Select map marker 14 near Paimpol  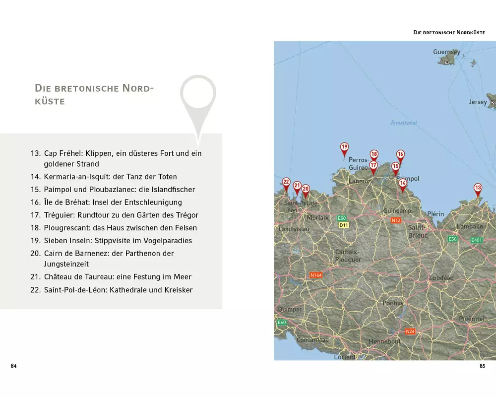pyautogui.click(x=403, y=184)
